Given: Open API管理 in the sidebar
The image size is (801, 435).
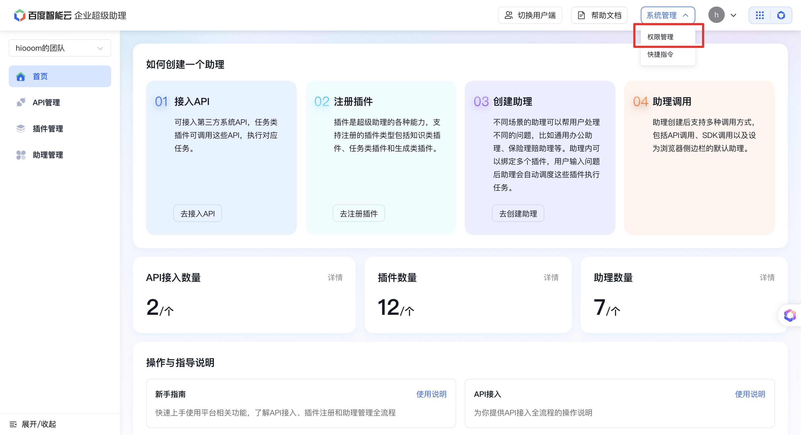Looking at the screenshot, I should click(60, 102).
